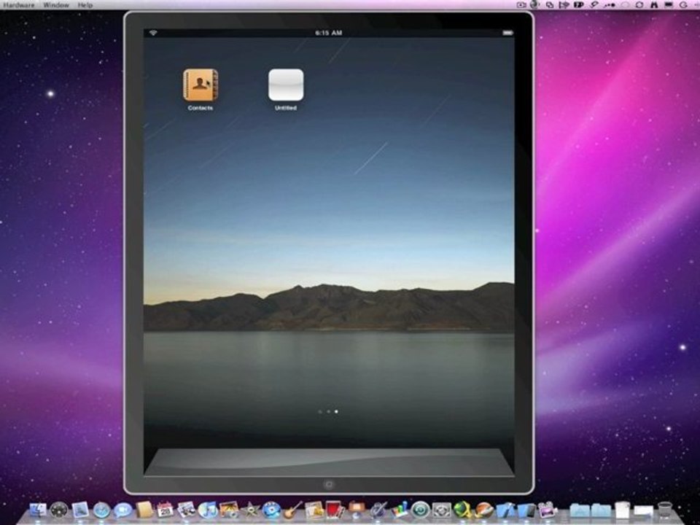Open the Window menu
The image size is (700, 525).
[56, 5]
